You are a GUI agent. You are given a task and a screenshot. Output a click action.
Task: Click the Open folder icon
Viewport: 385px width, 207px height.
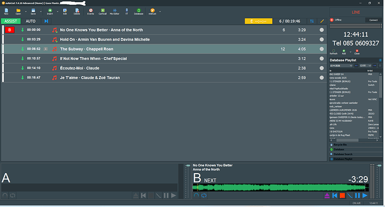tap(18, 11)
